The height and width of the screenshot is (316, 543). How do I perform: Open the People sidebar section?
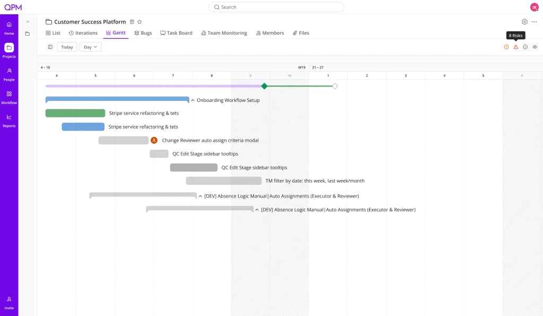pyautogui.click(x=9, y=74)
